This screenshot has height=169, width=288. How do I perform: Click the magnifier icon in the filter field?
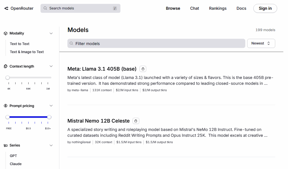tap(71, 43)
